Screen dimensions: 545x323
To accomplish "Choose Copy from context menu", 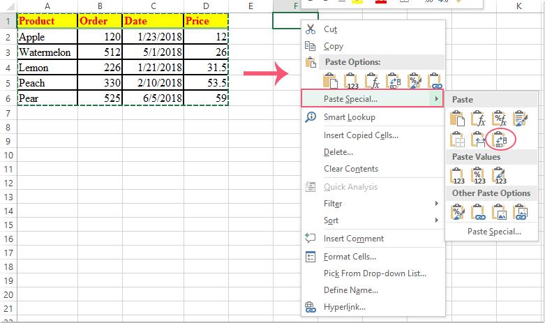I will (x=373, y=46).
